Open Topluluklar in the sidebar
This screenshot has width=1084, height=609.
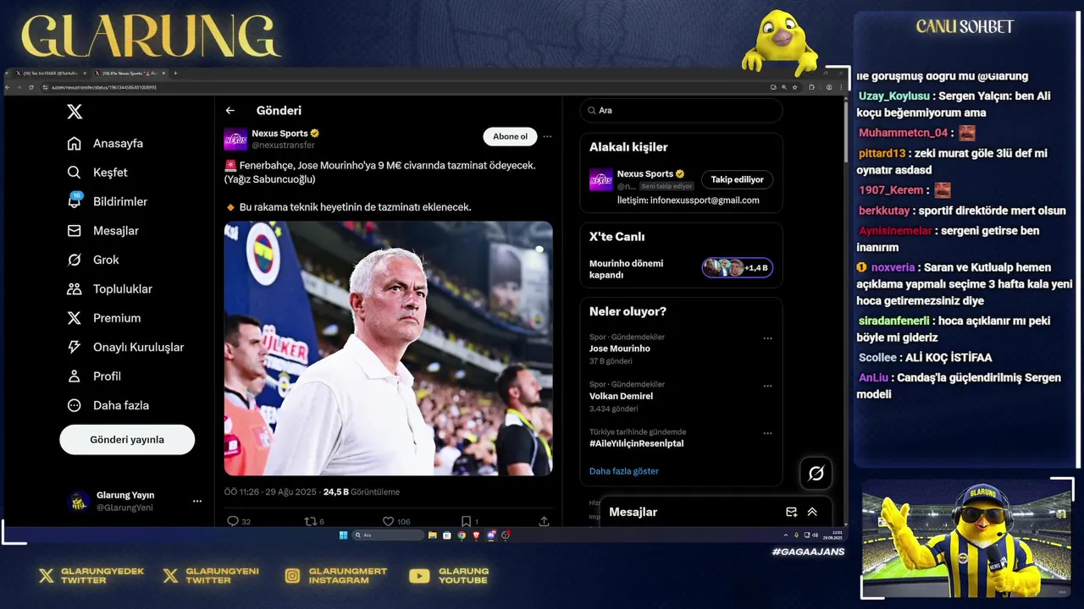(x=110, y=289)
